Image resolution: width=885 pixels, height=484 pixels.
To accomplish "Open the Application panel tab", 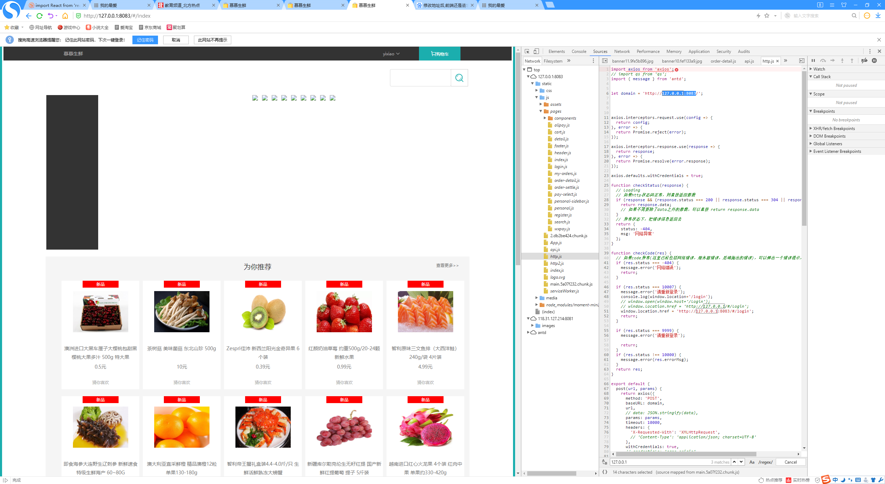I will click(699, 52).
